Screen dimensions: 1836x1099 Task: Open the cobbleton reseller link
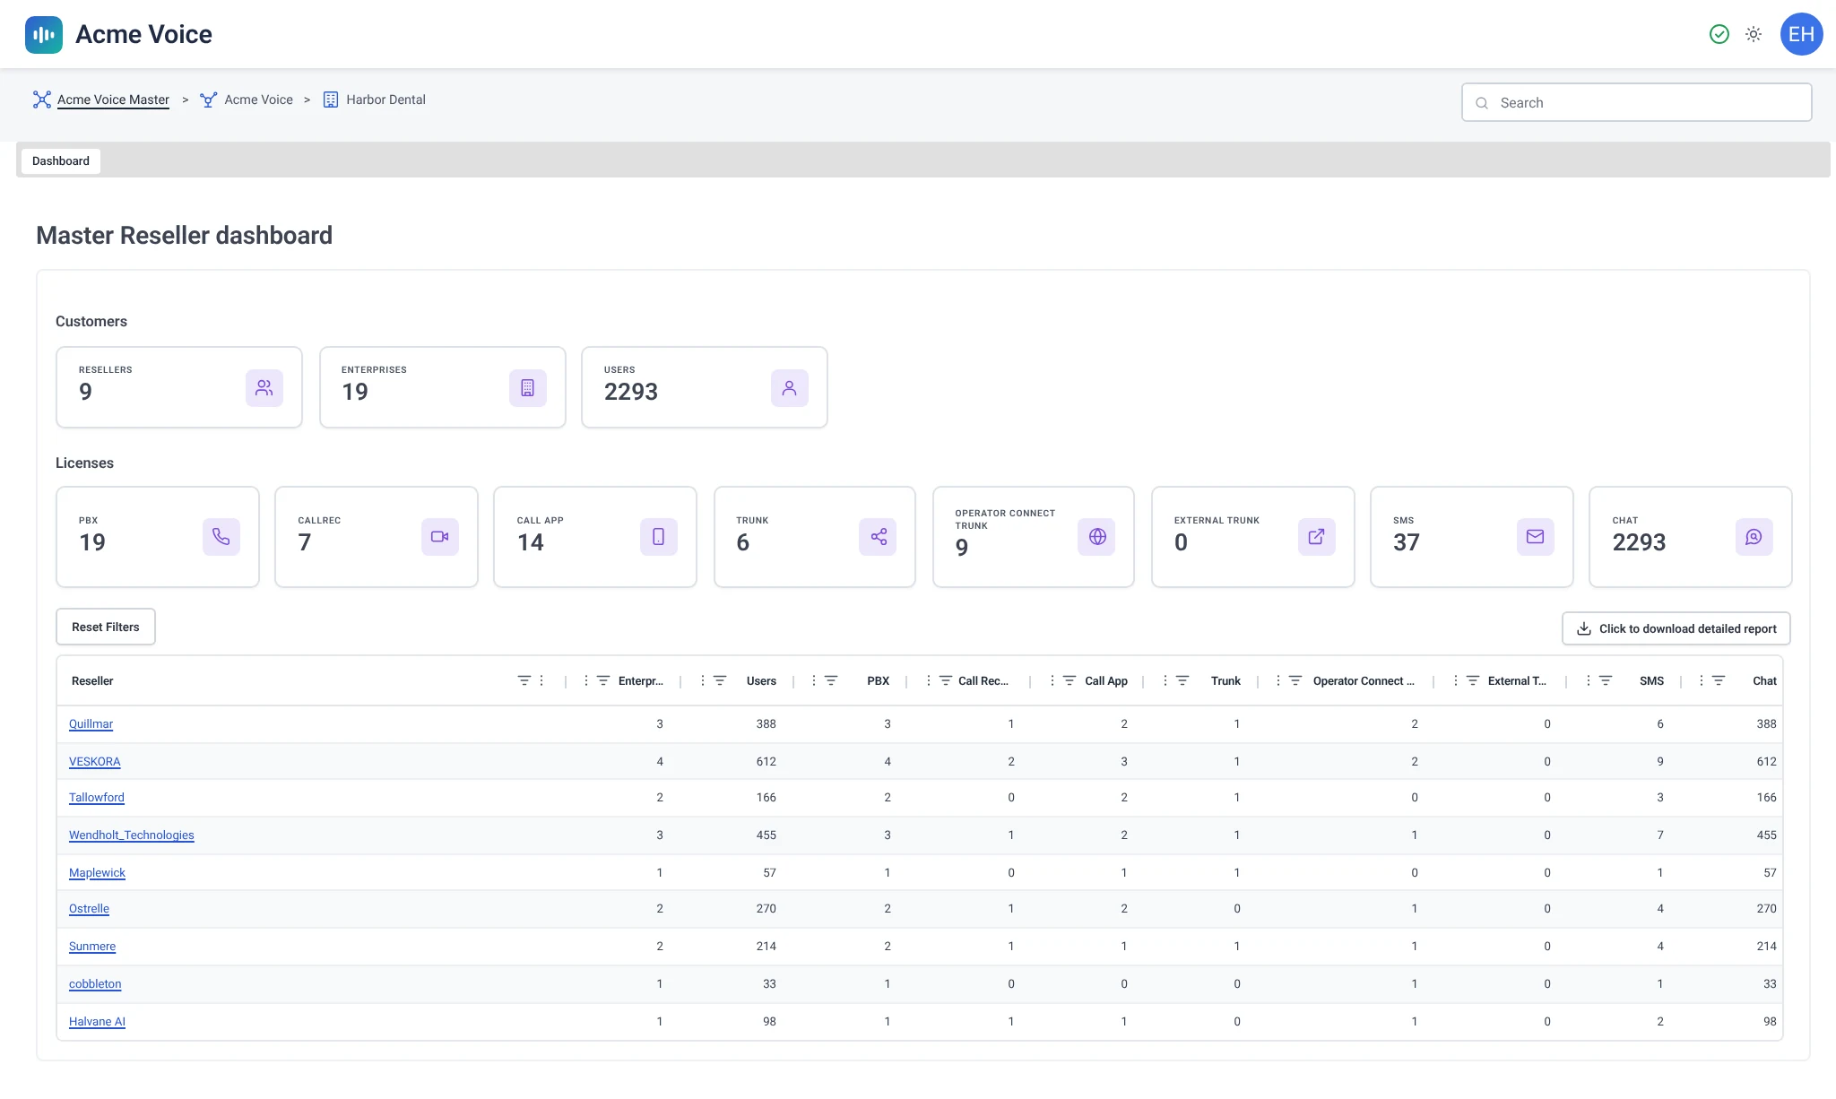[x=95, y=983]
